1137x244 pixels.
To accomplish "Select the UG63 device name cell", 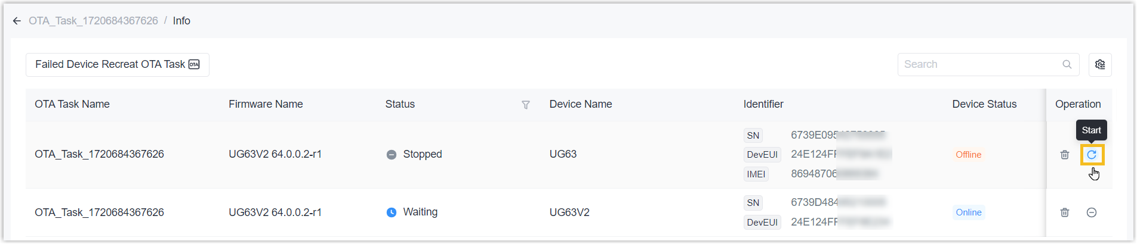I will (563, 154).
